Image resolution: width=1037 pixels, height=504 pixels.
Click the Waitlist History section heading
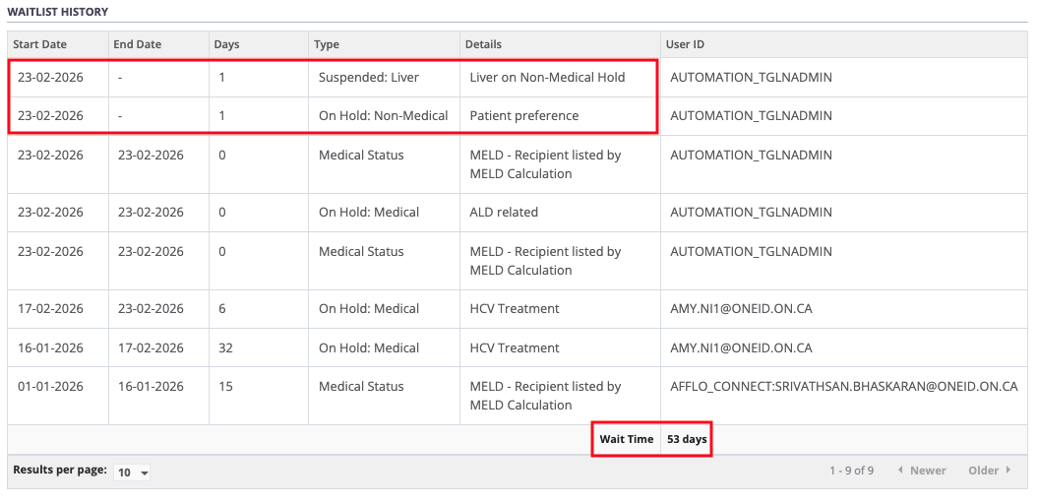tap(58, 12)
